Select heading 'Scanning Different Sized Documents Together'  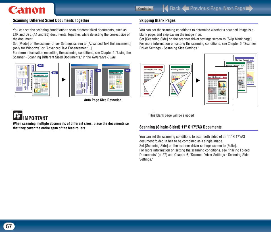tap(51, 20)
